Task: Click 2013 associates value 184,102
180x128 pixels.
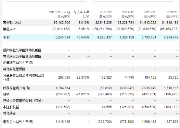Action: [x=150, y=78]
